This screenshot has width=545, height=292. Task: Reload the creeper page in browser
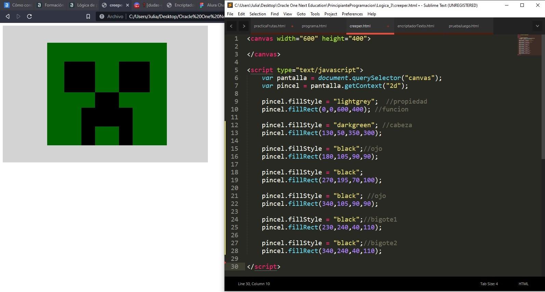pos(29,16)
